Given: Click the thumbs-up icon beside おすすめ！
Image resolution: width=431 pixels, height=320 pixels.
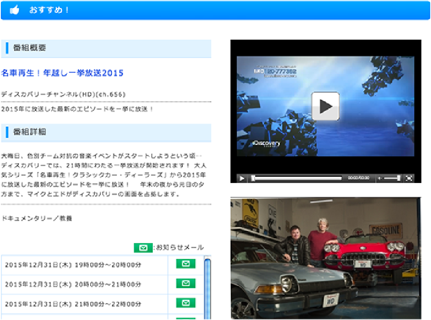Looking at the screenshot, I should point(15,10).
